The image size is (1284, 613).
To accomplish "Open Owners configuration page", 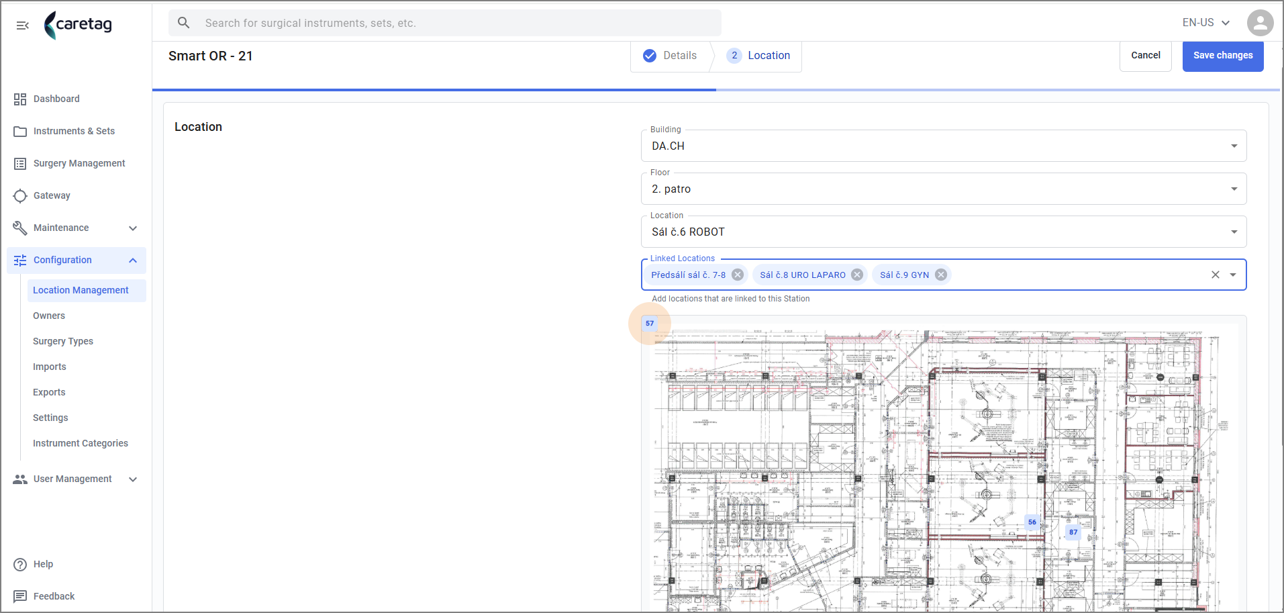I will 49,316.
